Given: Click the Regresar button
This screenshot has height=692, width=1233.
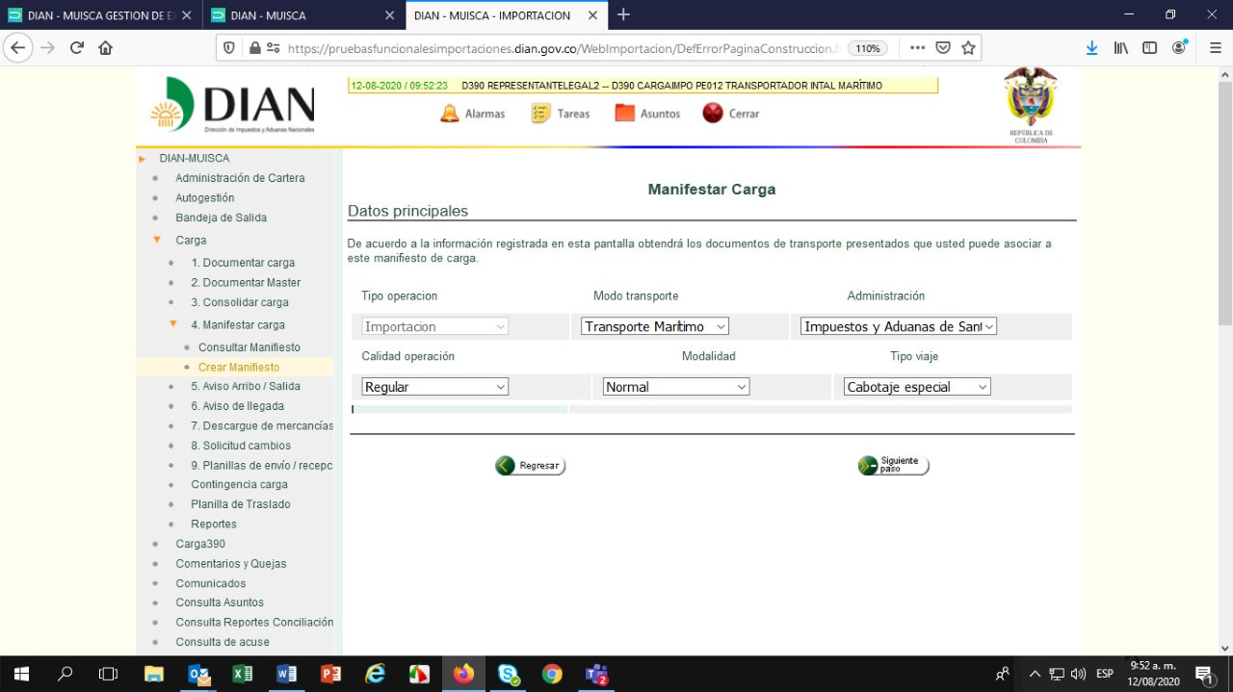Looking at the screenshot, I should [x=530, y=466].
